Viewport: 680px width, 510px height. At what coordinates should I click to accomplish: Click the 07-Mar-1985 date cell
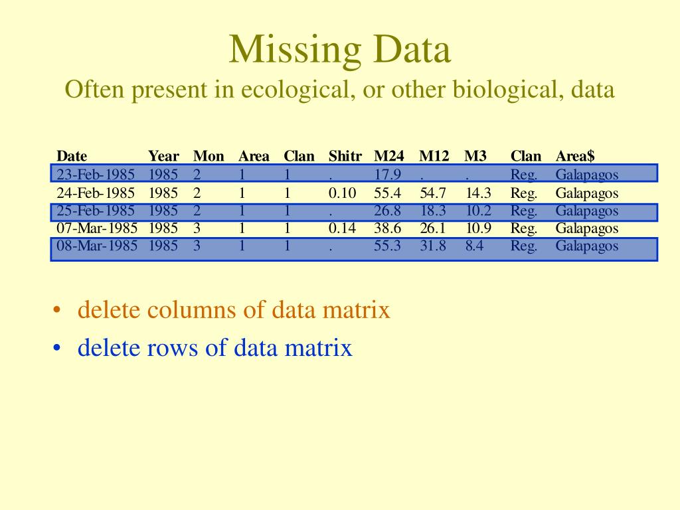97,228
